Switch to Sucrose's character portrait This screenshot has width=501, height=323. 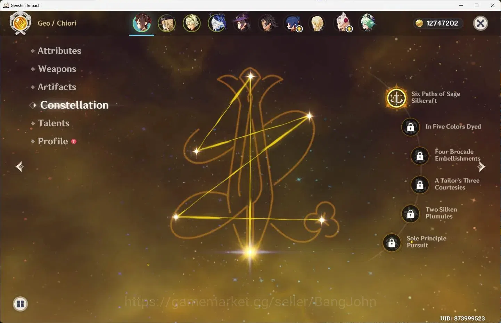[368, 23]
